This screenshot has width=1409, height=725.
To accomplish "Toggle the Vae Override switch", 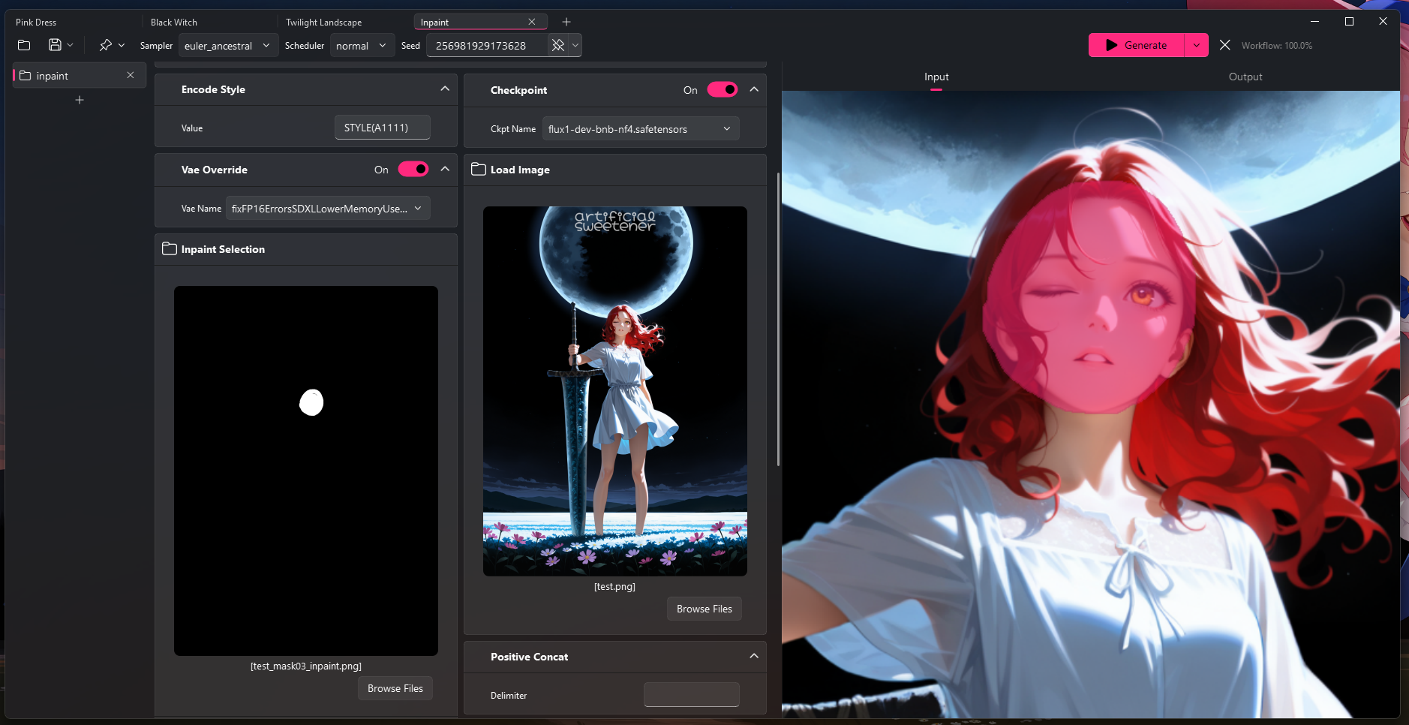I will [413, 169].
